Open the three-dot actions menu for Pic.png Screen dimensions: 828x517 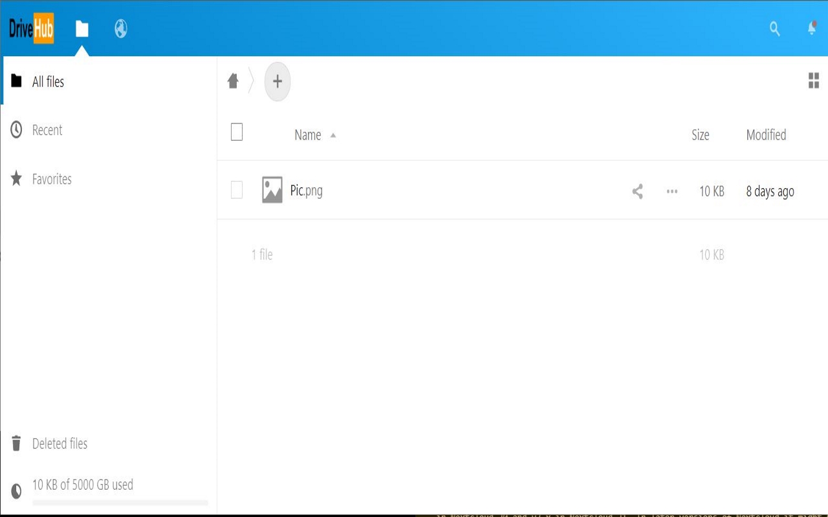[x=672, y=191]
